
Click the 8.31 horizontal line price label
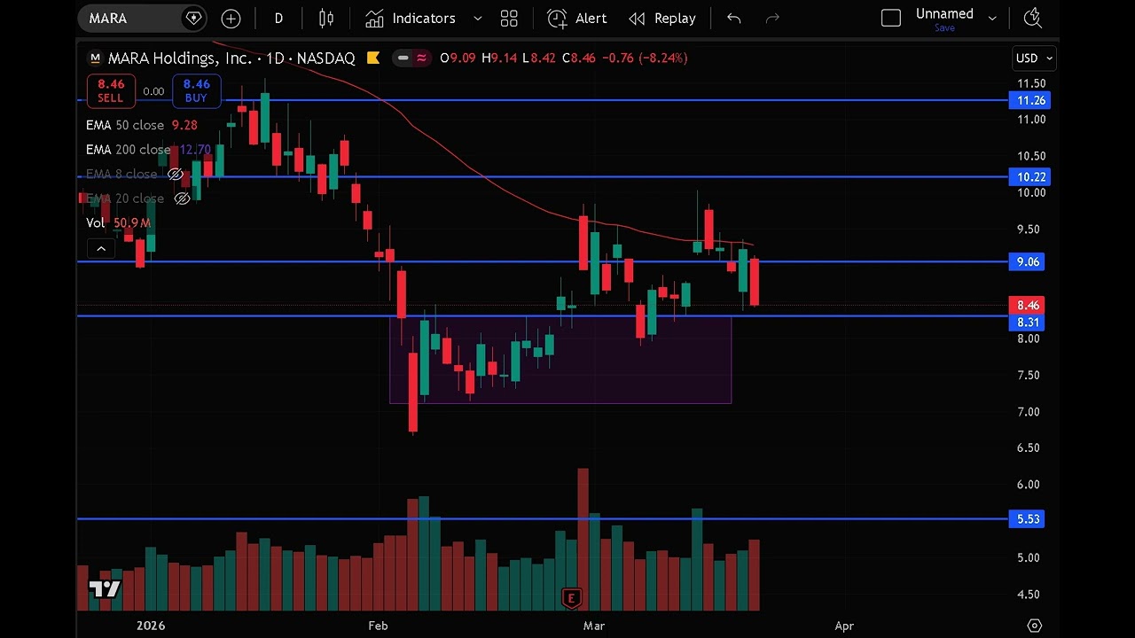pos(1028,323)
